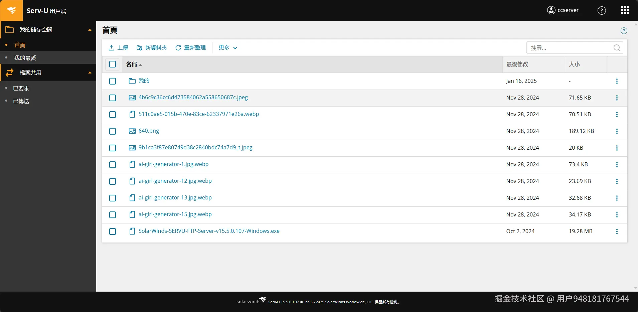Viewport: 638px width, 312px height.
Task: Select checkbox for 4b6c9c36cc6d473584062a558650687c.jpeg
Action: [113, 98]
